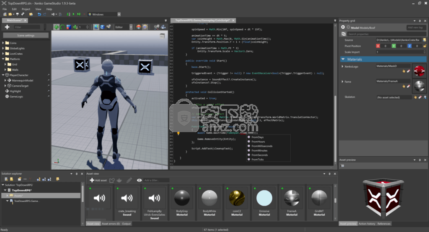
Task: Switch to the MainScene tab
Action: pyautogui.click(x=14, y=20)
